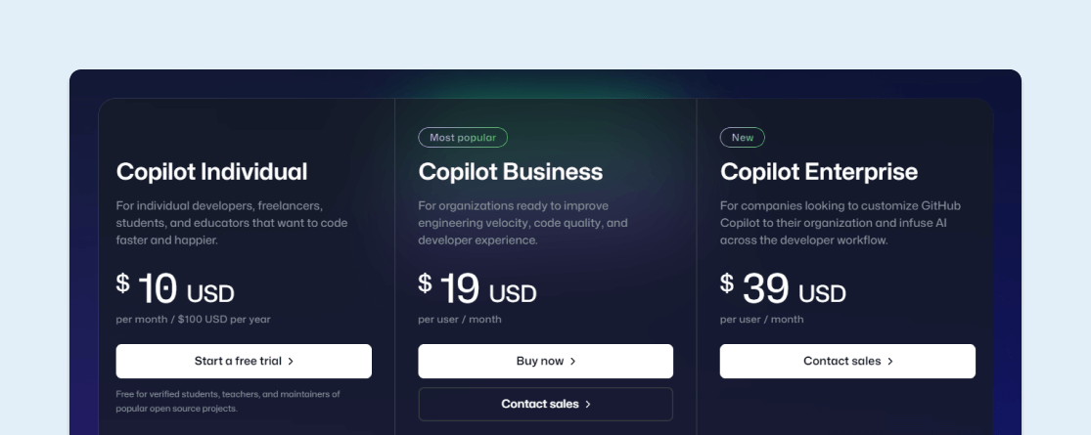Click per user / month under the 19 USD price
1091x435 pixels.
tap(459, 320)
